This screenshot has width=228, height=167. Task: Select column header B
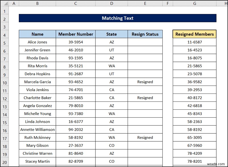point(37,3)
